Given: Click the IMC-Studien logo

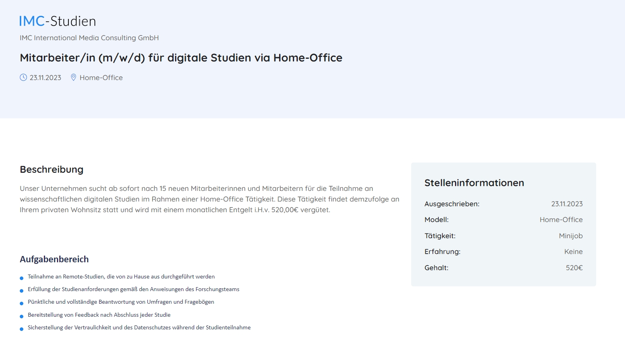Looking at the screenshot, I should tap(58, 21).
